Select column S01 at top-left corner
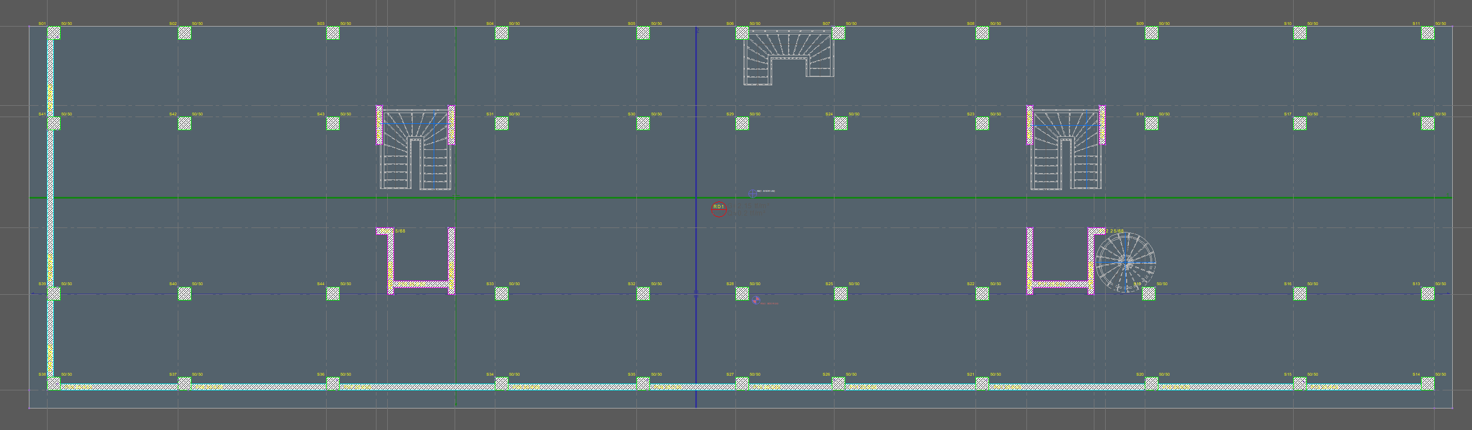This screenshot has height=430, width=1472. pyautogui.click(x=54, y=33)
